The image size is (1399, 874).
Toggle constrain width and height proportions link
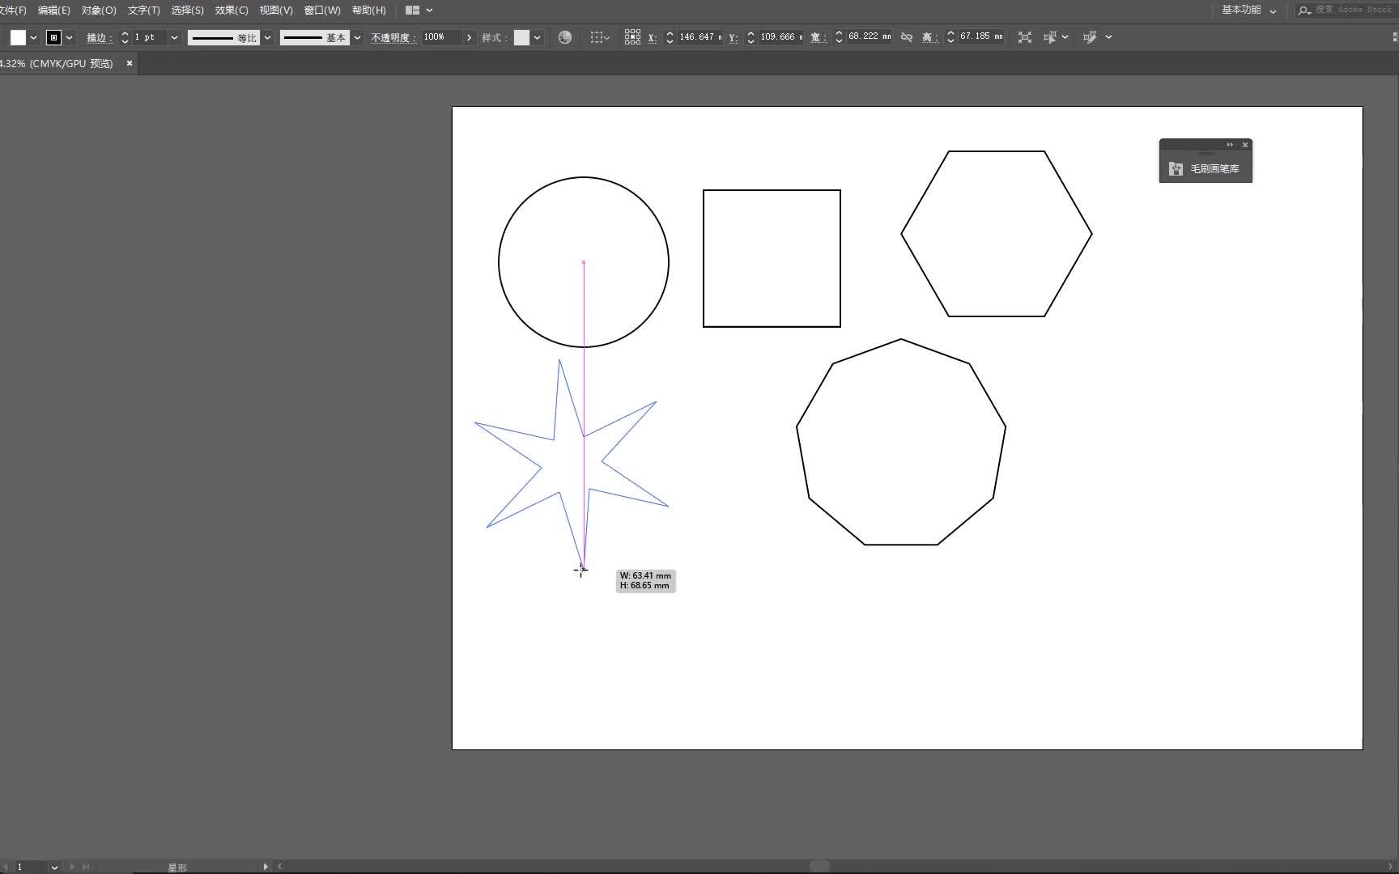tap(907, 37)
